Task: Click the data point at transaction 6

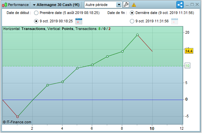Action: (92, 65)
